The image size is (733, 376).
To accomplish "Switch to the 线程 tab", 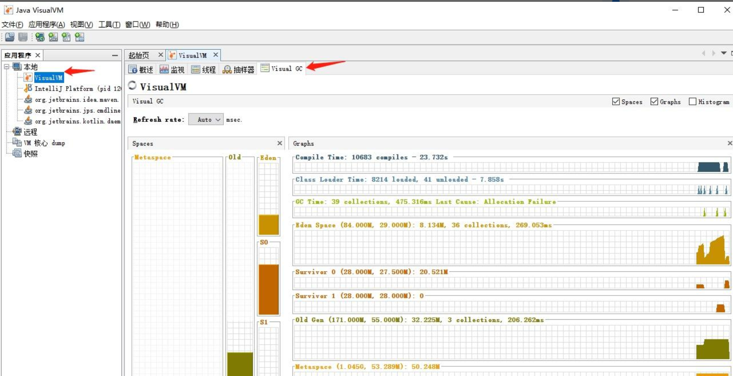I will [x=204, y=70].
